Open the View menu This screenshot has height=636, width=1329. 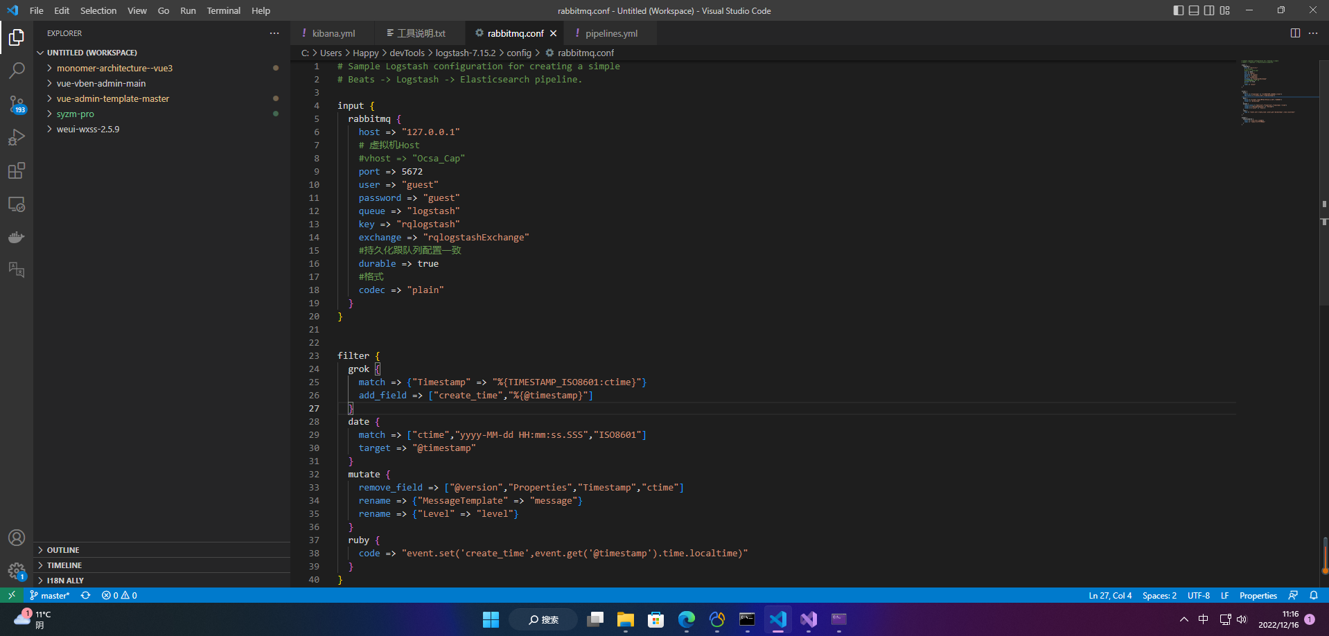tap(137, 10)
